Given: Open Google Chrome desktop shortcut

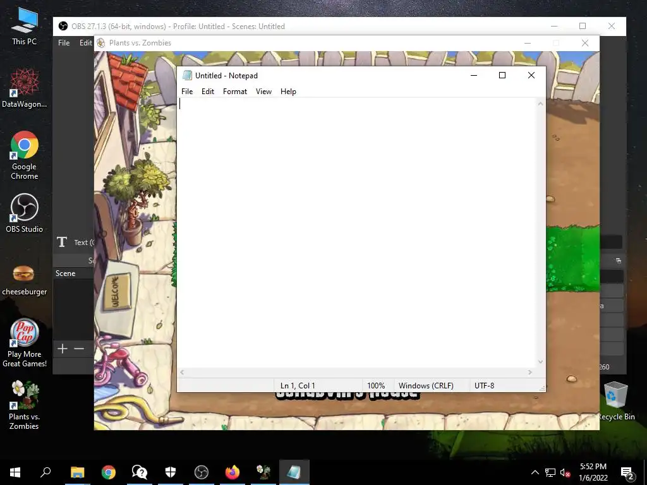Looking at the screenshot, I should (x=25, y=155).
